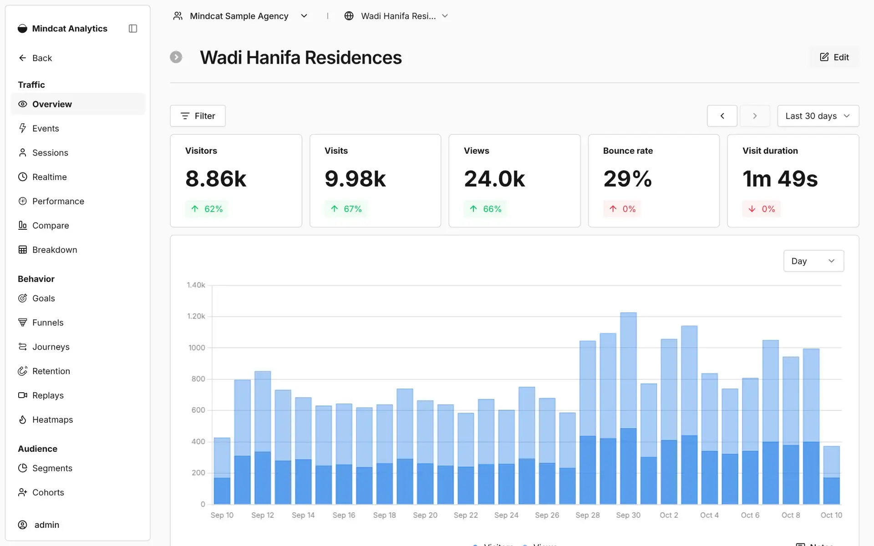Select the Visit duration metric card
Viewport: 874px width, 546px height.
tap(793, 181)
